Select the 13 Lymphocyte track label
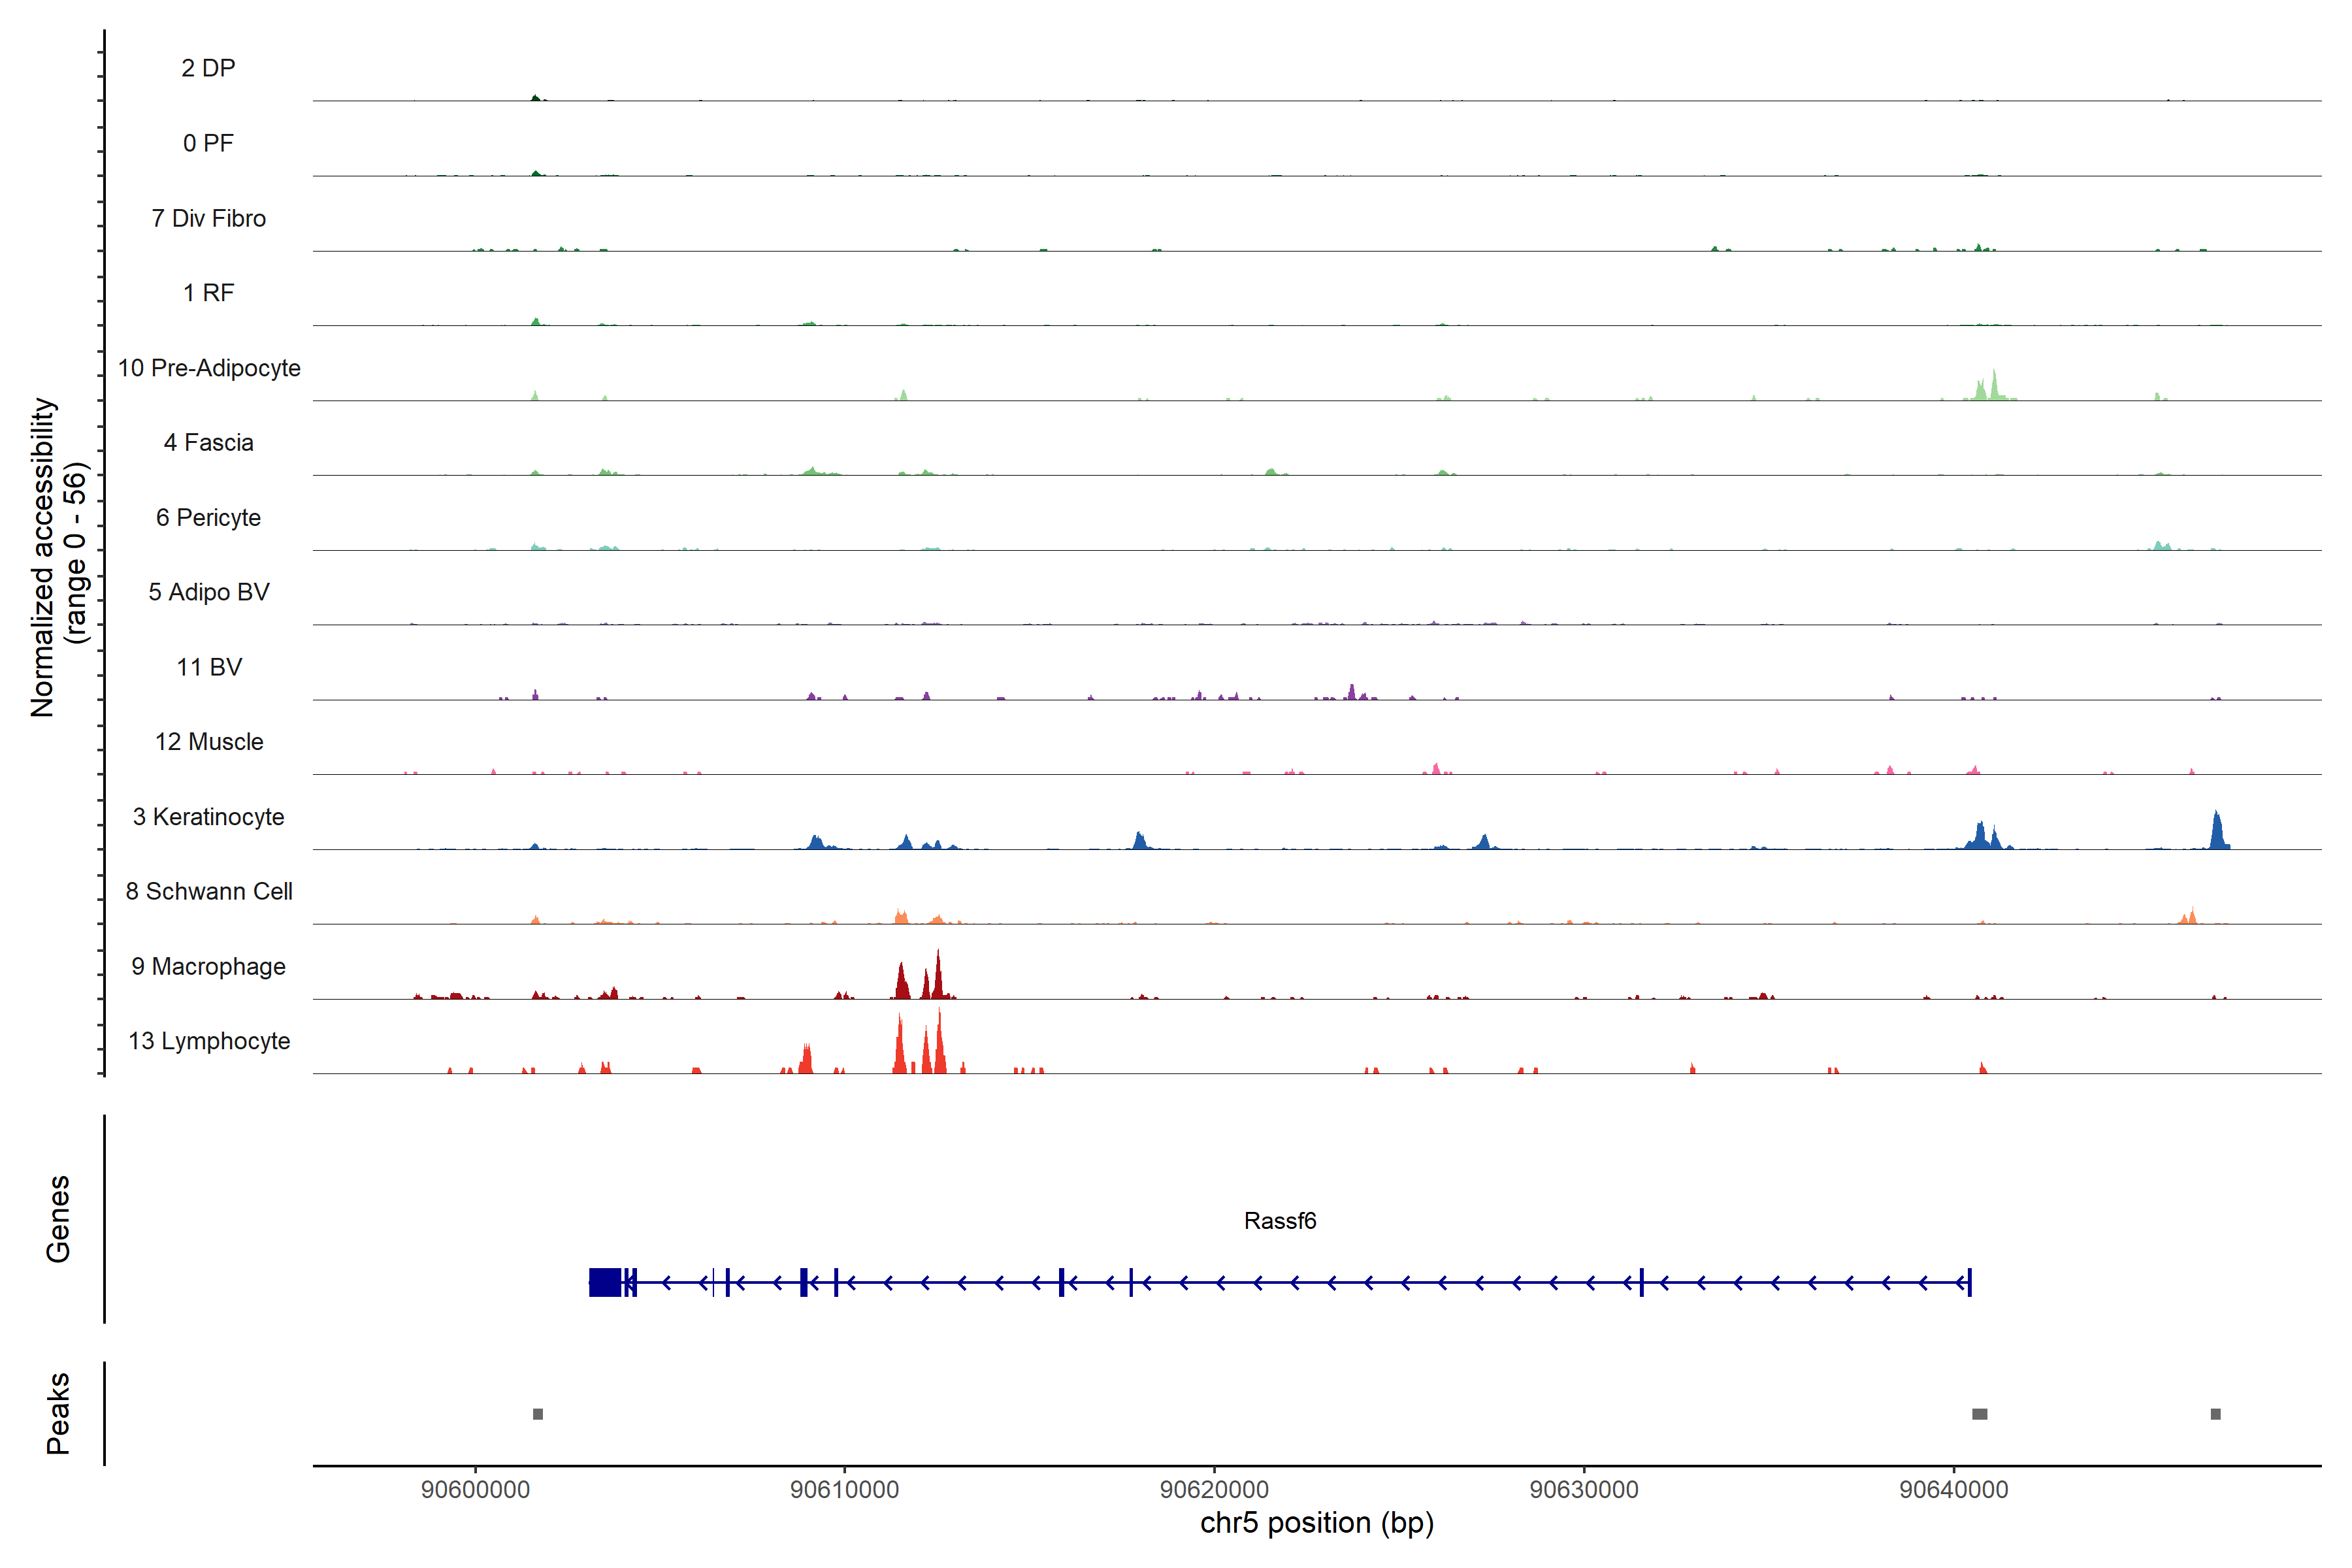 (209, 1041)
